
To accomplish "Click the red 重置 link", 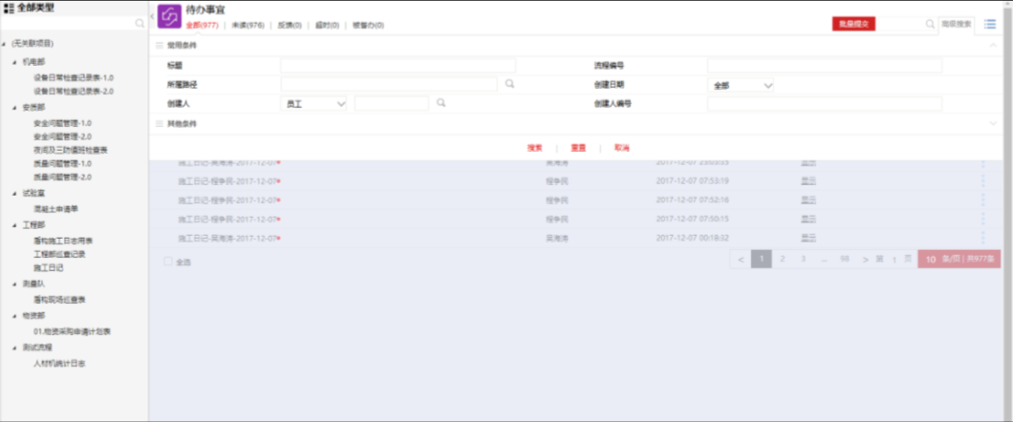I will coord(578,148).
